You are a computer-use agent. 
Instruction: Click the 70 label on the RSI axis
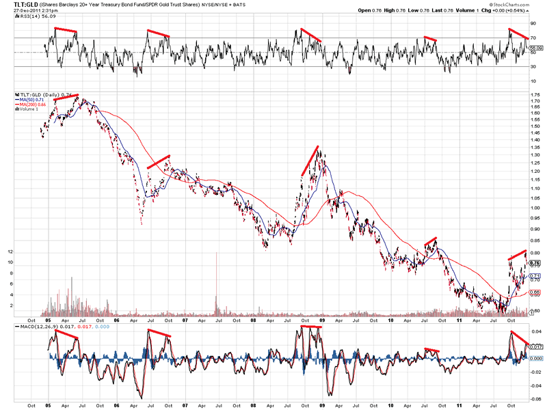click(533, 38)
